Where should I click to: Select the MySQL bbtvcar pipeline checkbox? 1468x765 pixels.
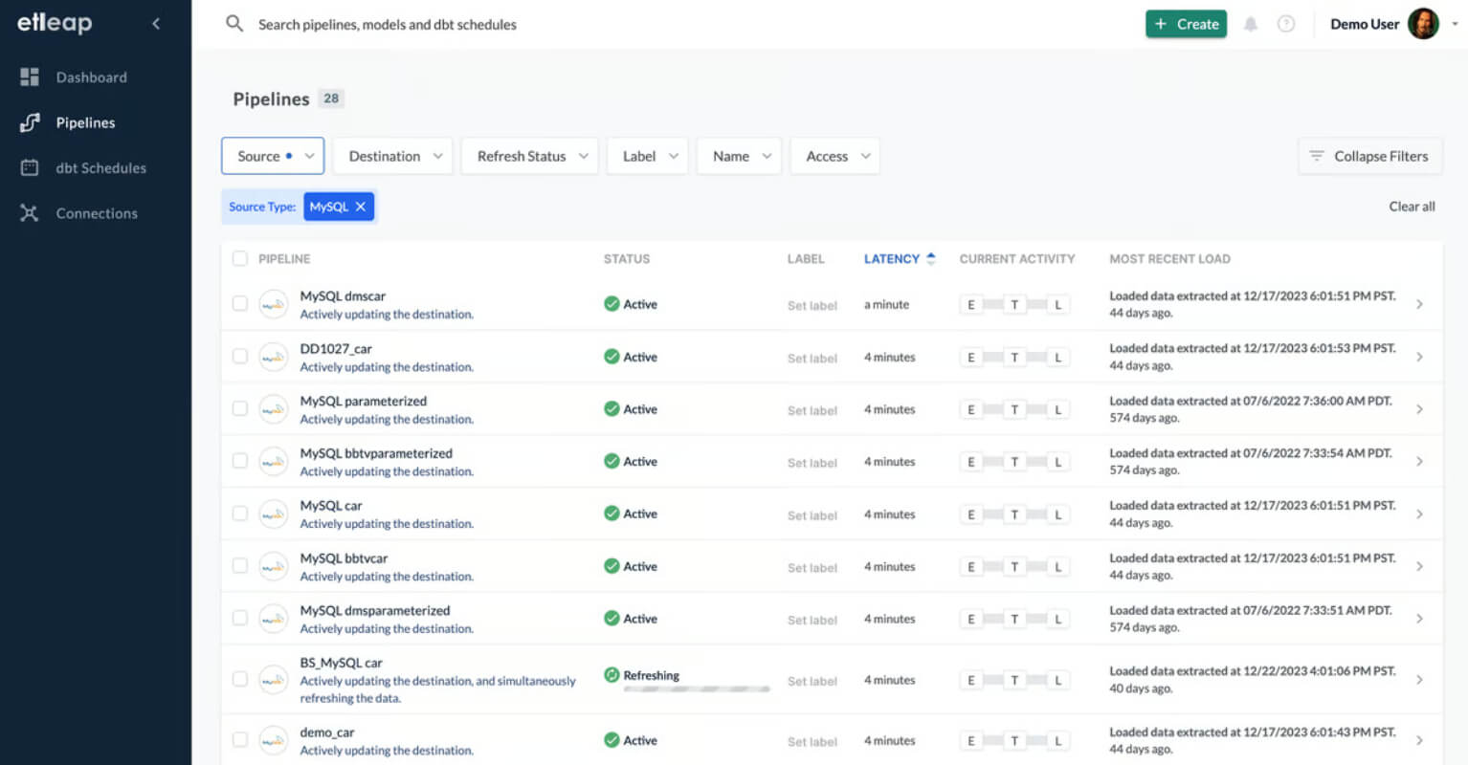[x=240, y=566]
